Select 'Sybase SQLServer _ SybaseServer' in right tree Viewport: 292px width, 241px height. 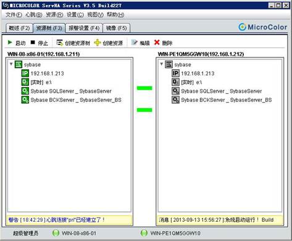[x=222, y=91]
